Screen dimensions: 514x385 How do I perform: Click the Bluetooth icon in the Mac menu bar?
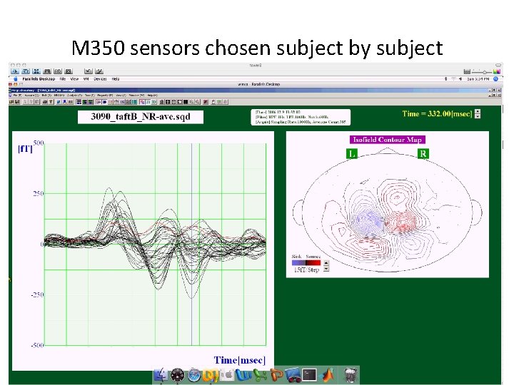point(445,78)
